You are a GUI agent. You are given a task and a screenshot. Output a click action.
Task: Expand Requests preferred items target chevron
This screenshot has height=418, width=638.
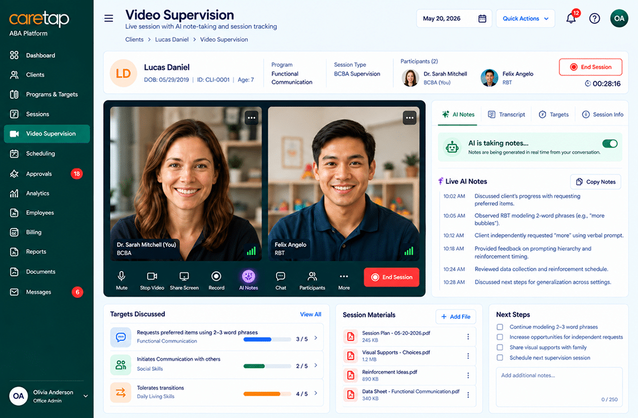point(316,338)
